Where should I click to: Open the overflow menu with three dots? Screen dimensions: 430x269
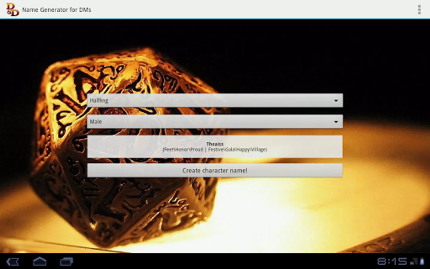click(x=419, y=10)
